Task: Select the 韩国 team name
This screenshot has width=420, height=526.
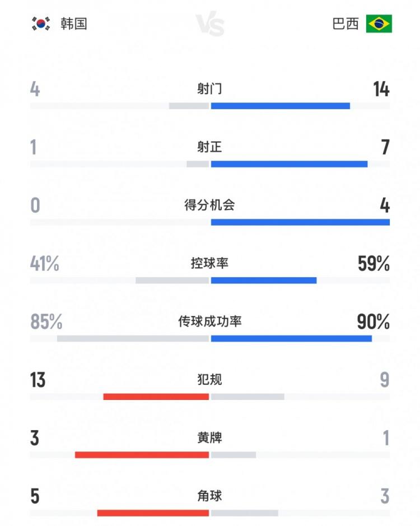Action: point(74,24)
